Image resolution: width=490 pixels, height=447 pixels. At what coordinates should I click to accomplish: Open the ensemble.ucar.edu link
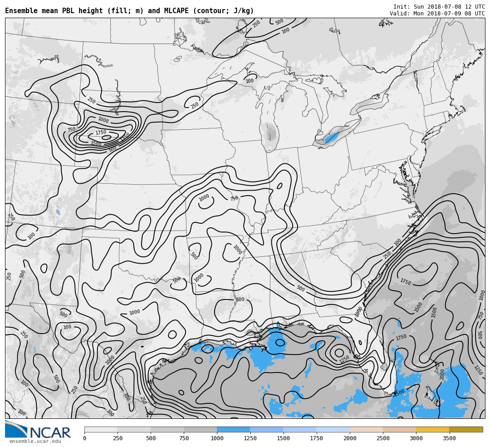[35, 441]
